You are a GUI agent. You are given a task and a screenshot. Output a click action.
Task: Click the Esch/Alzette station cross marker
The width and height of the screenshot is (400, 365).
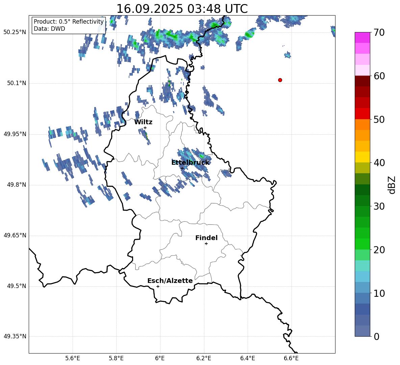[x=158, y=286]
